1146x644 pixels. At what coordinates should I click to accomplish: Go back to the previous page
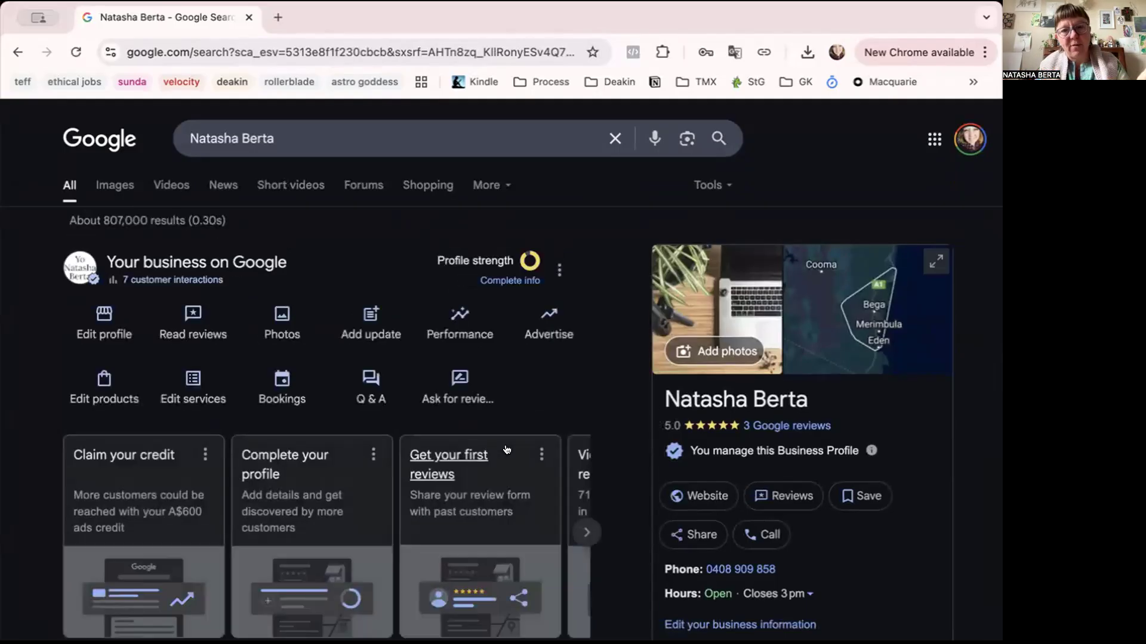pos(18,52)
